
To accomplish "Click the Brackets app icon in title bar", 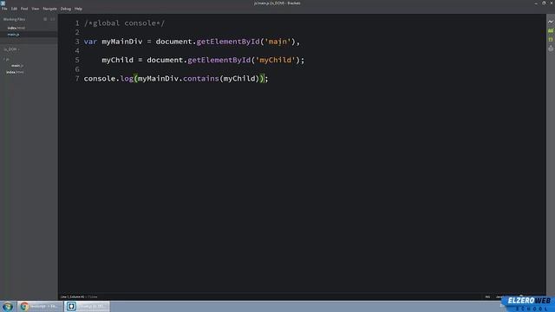I will coord(3,3).
